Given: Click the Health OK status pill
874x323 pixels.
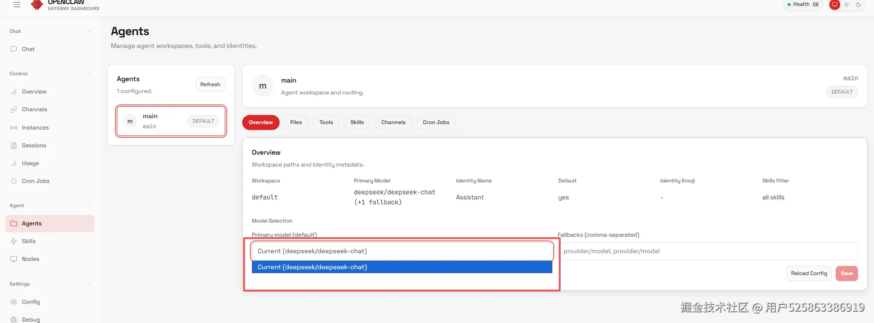Looking at the screenshot, I should 803,5.
